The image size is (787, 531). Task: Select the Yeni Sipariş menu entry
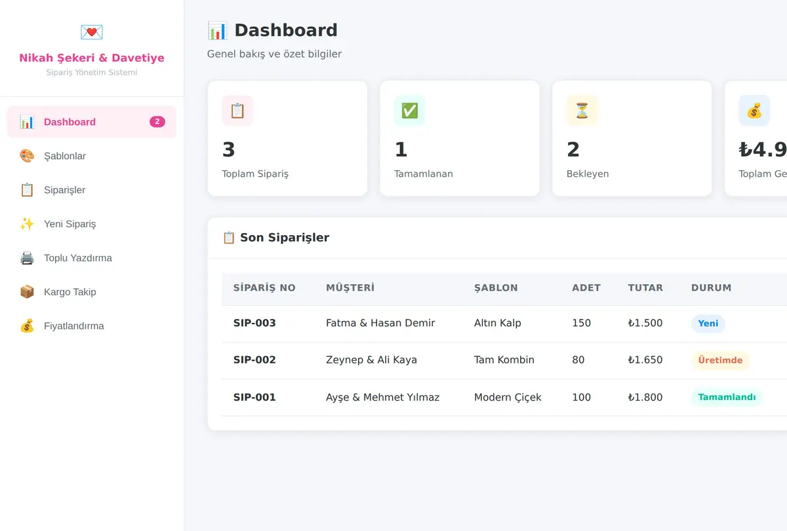[92, 224]
